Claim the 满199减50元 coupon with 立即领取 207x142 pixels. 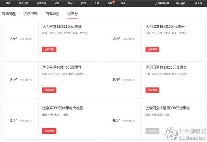(x=152, y=90)
